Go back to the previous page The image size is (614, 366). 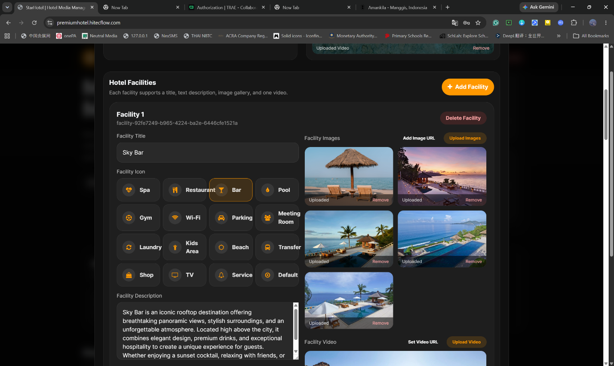[x=8, y=23]
